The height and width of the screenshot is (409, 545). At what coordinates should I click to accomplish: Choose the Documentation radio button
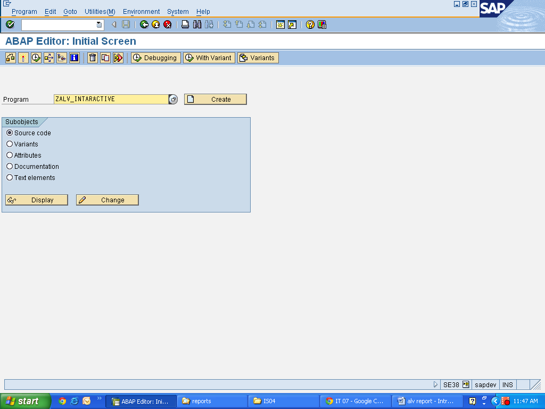point(9,166)
